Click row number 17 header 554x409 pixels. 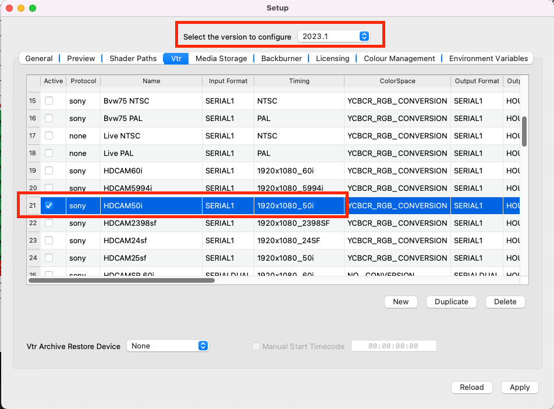point(33,136)
